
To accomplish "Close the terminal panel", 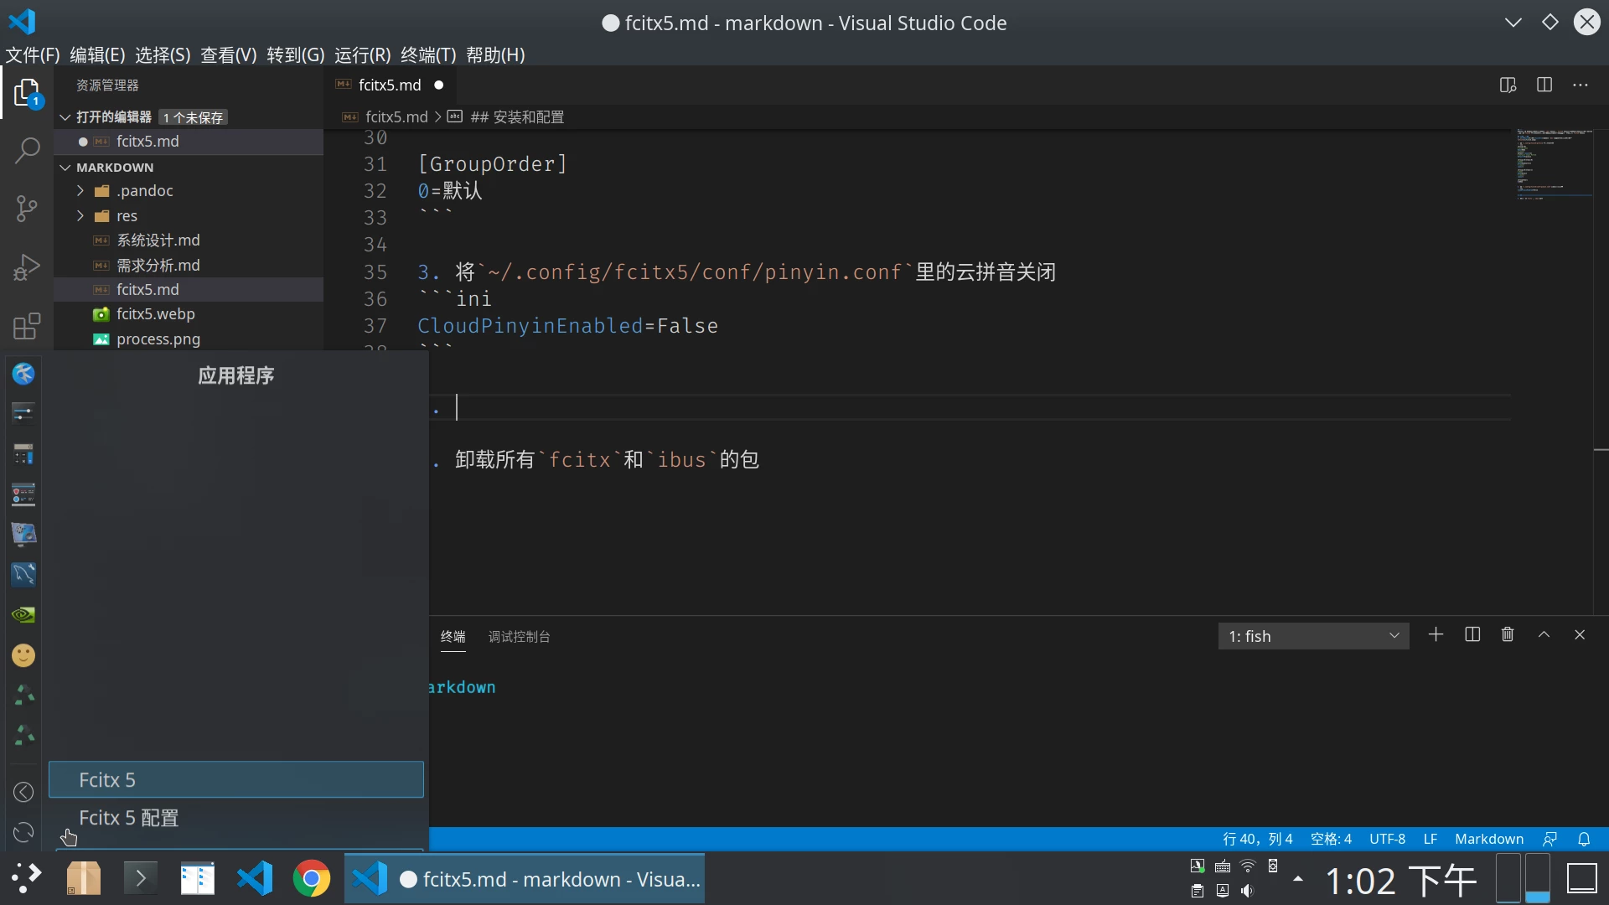I will click(x=1580, y=635).
